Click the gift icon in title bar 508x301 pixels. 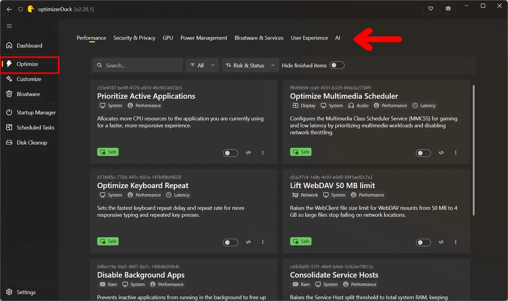[x=448, y=9]
